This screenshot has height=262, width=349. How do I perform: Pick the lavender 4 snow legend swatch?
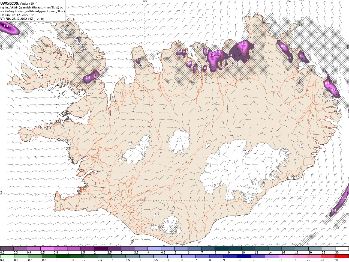click(x=154, y=248)
